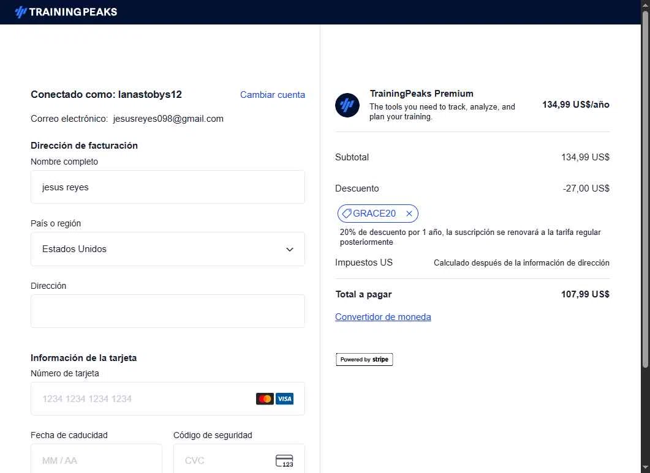
Task: Click the TrainingPeaks Premium product icon
Action: (x=347, y=105)
